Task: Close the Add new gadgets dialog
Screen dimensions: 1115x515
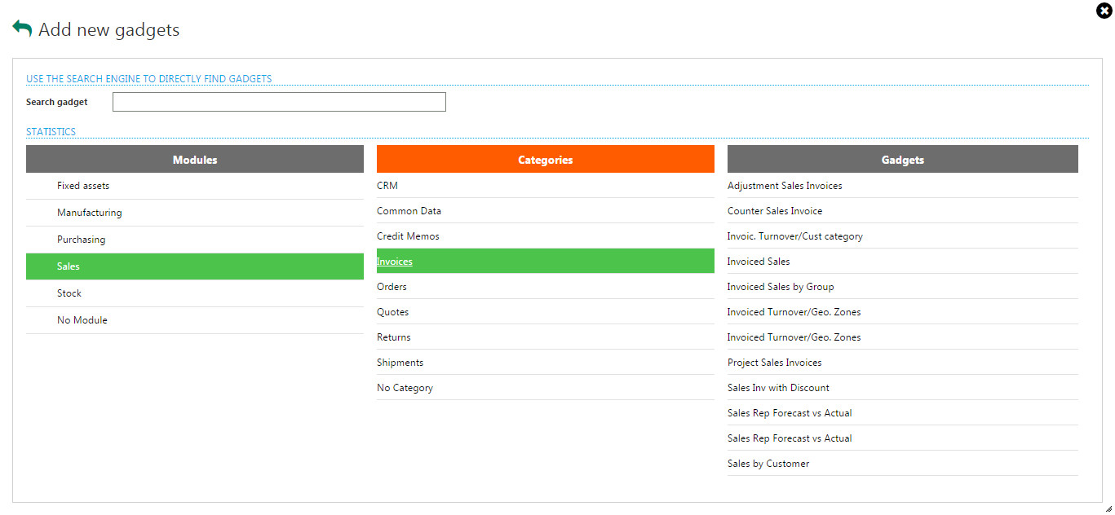Action: pos(1104,11)
